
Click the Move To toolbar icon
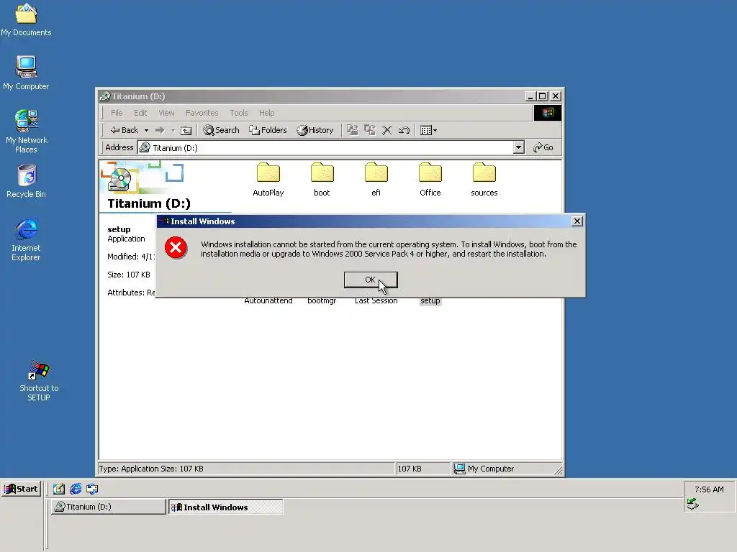click(353, 130)
